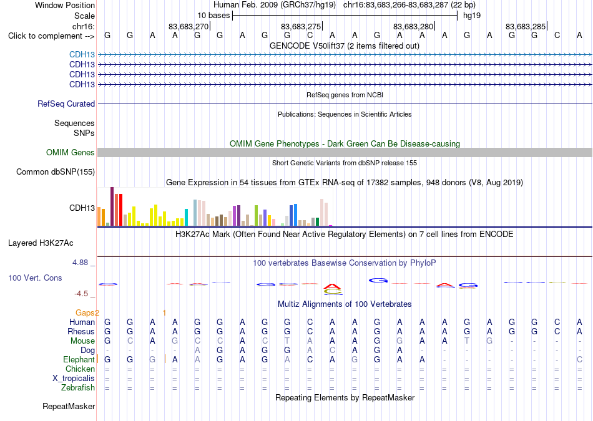This screenshot has width=593, height=421.
Task: Open the 100 Vert. Cons track label
Action: [x=35, y=278]
